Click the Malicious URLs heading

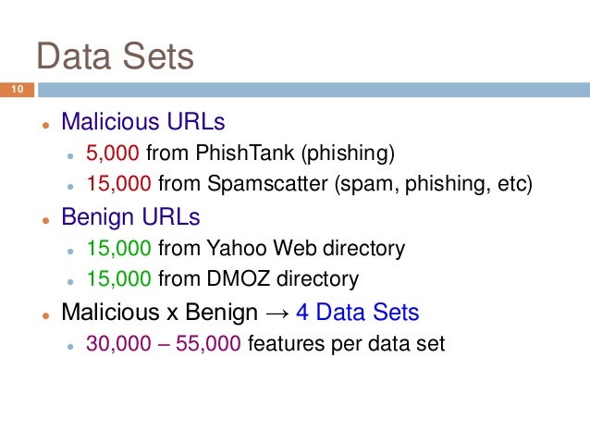click(143, 122)
